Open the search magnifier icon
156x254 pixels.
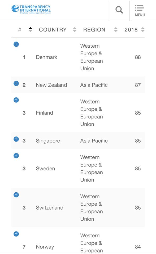coord(119,10)
